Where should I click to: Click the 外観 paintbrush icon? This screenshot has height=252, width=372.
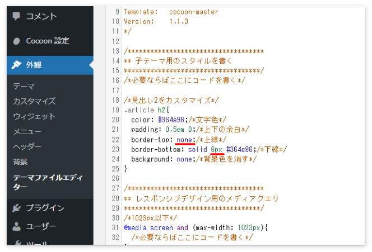(16, 65)
